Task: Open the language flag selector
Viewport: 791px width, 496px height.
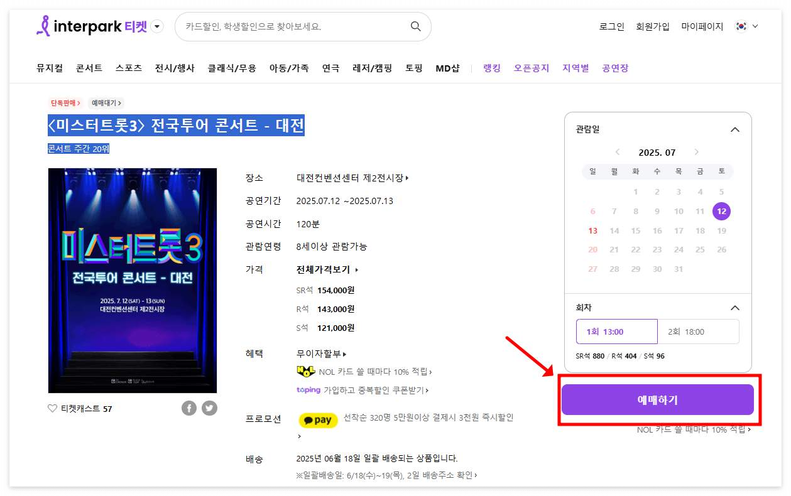Action: [747, 26]
